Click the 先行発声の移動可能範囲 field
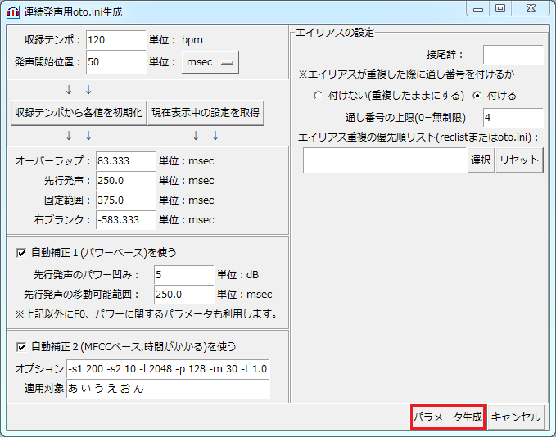 coord(184,294)
